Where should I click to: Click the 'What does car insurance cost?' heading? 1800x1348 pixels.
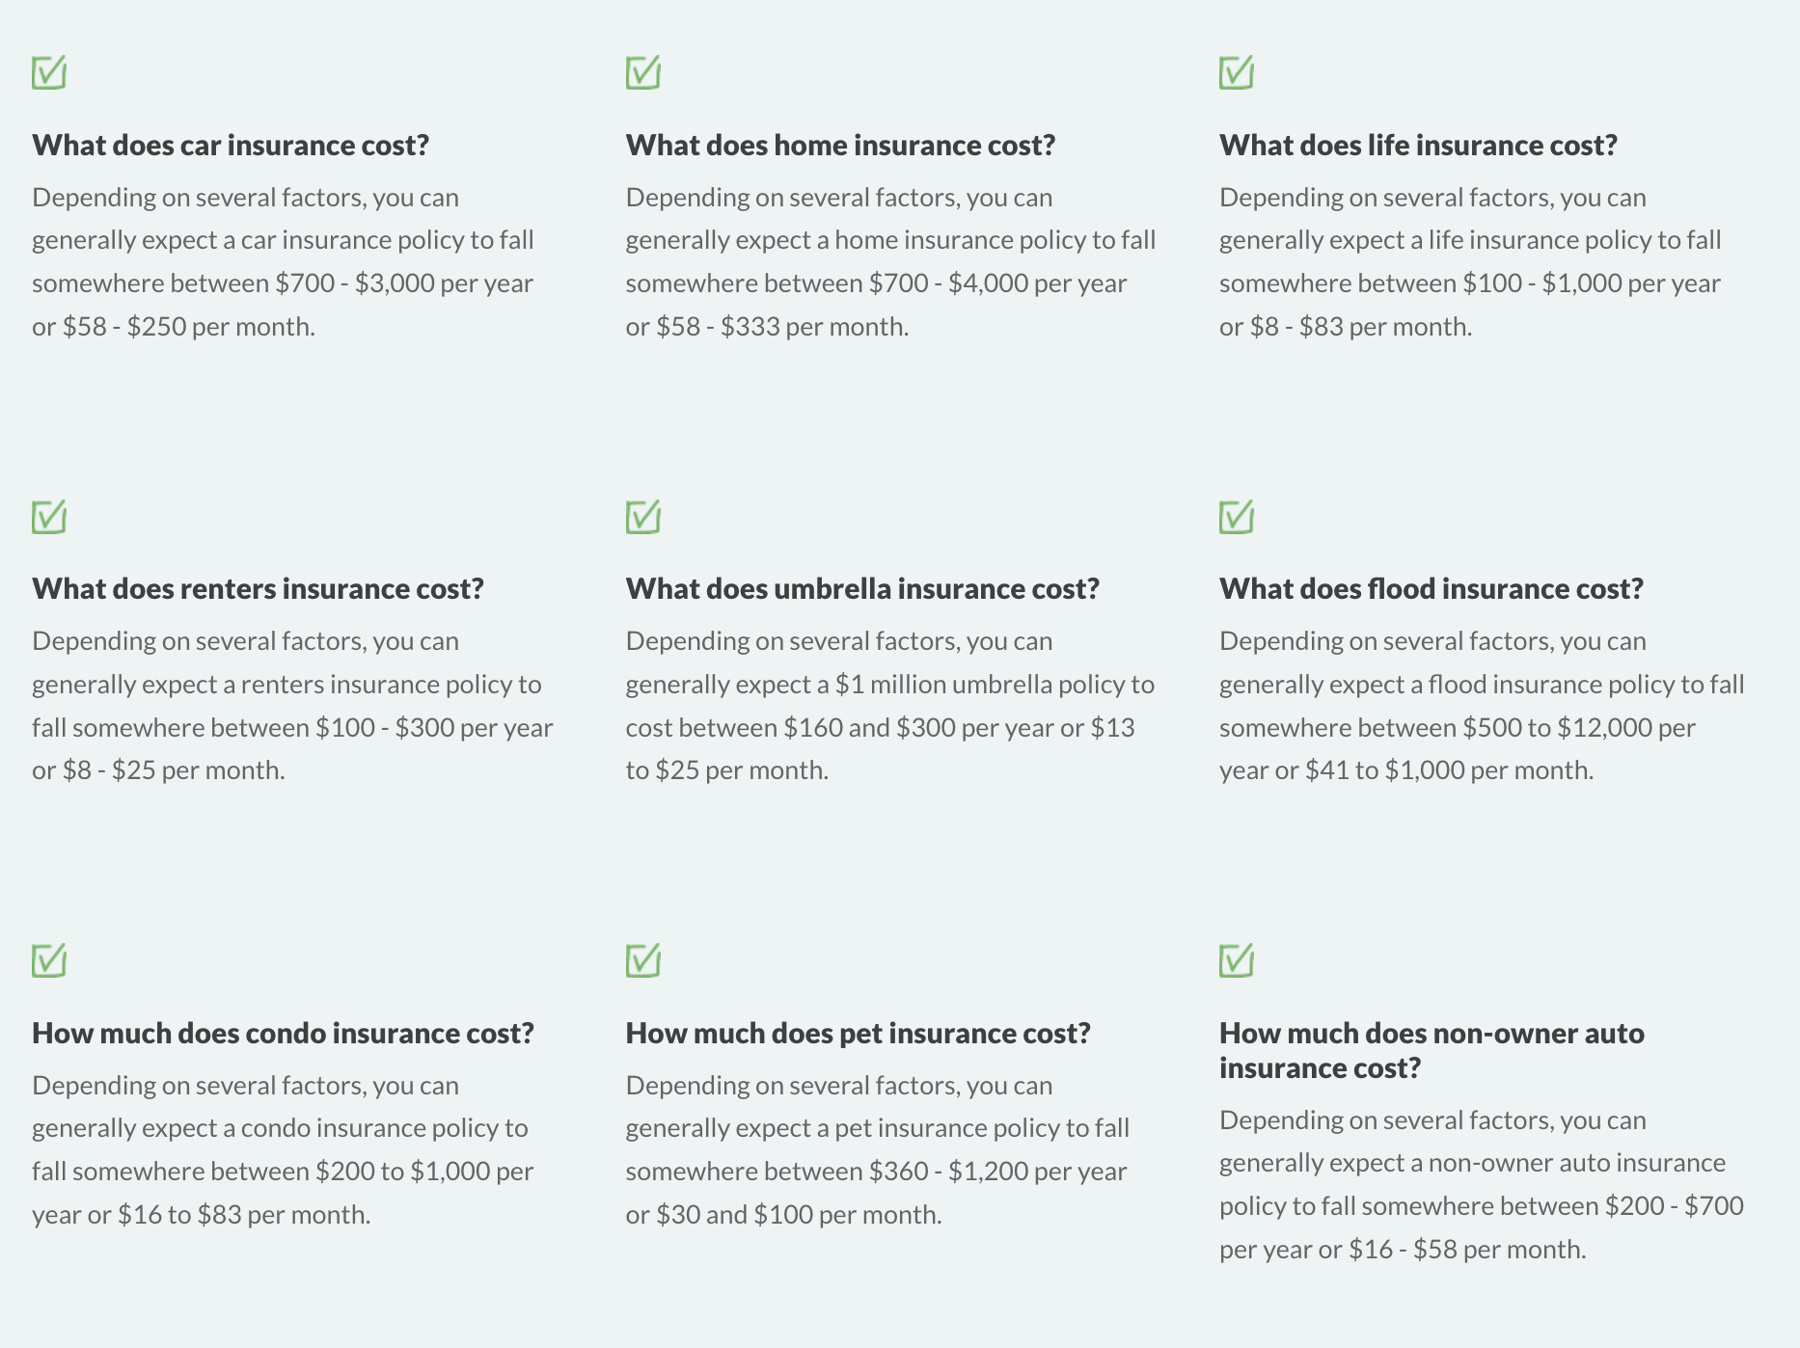coord(231,145)
